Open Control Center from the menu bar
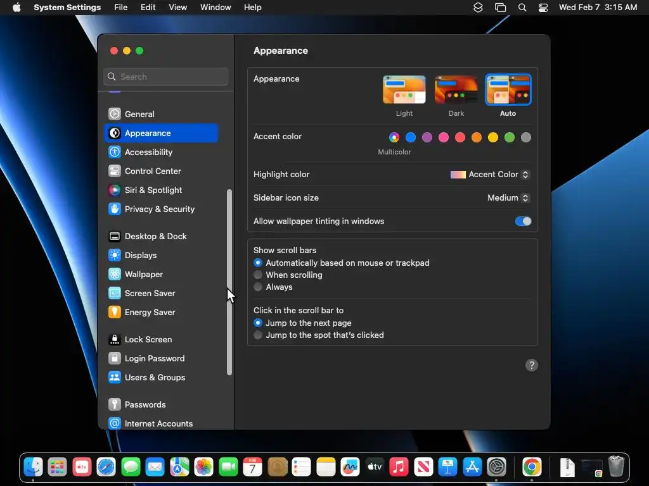Image resolution: width=649 pixels, height=486 pixels. click(543, 8)
